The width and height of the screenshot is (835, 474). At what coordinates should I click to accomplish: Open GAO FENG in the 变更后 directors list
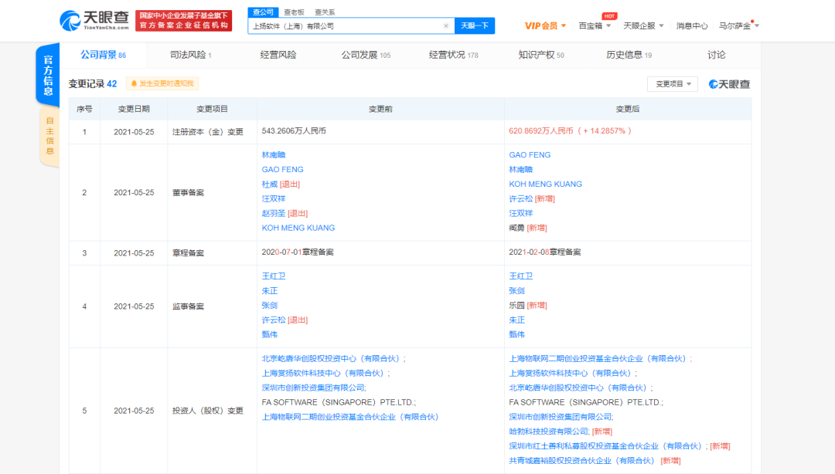click(530, 155)
